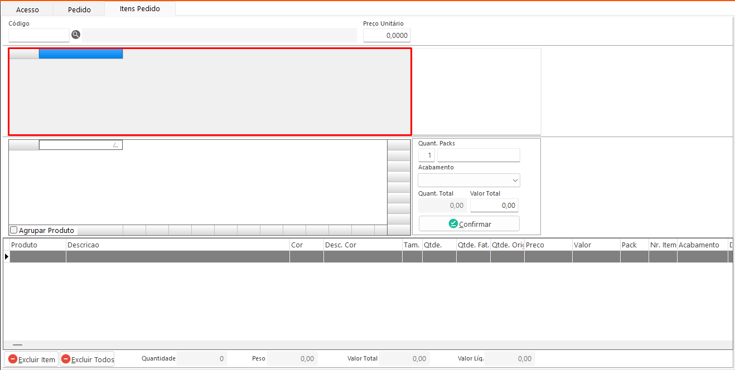Screen dimensions: 735x370
Task: Click the row indicator arrow in items grid
Action: pyautogui.click(x=7, y=256)
